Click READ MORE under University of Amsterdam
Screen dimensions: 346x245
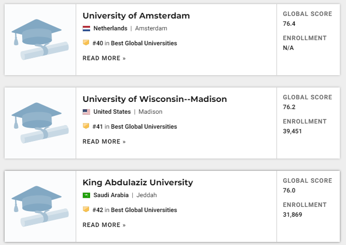[x=104, y=58]
